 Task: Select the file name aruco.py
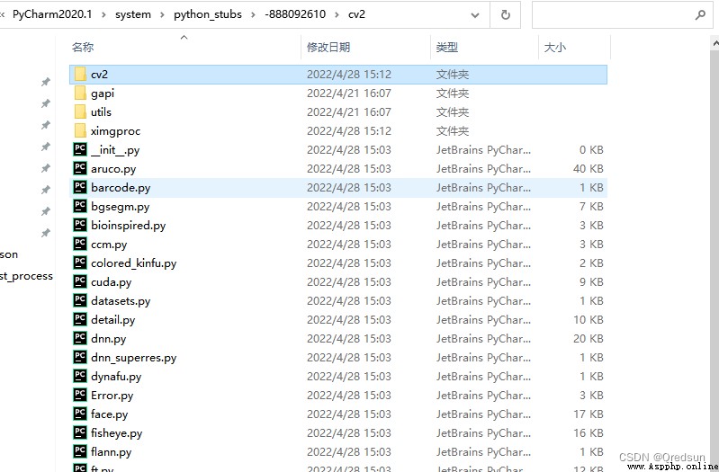pyautogui.click(x=113, y=169)
